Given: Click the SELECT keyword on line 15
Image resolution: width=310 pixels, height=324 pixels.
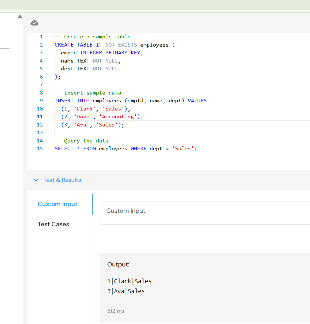Looking at the screenshot, I should point(64,148).
